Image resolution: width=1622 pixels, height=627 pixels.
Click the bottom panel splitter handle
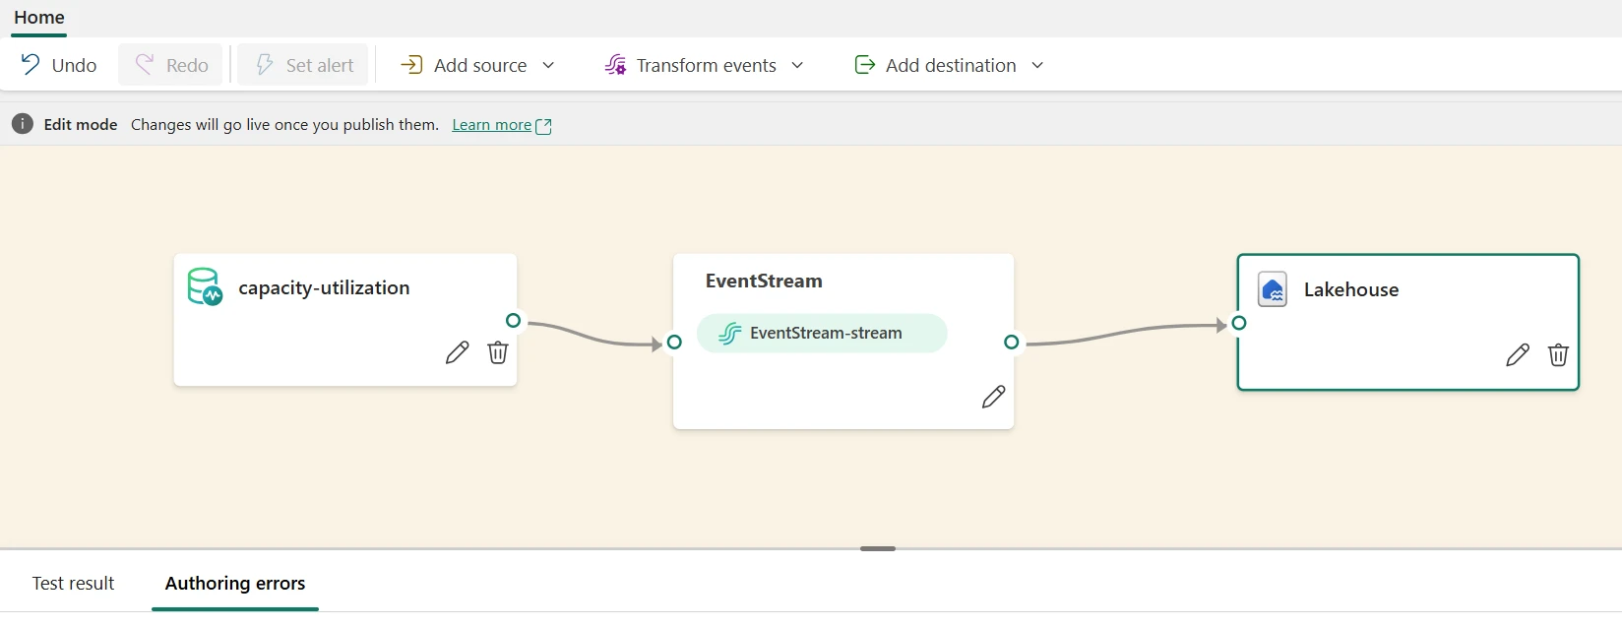coord(878,548)
